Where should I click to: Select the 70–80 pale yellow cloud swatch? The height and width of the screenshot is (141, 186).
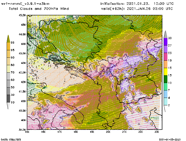pyautogui.click(x=9, y=69)
